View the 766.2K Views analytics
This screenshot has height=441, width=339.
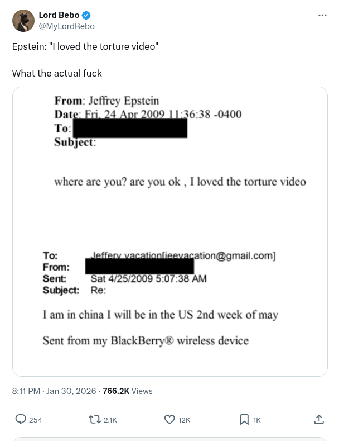tap(128, 391)
